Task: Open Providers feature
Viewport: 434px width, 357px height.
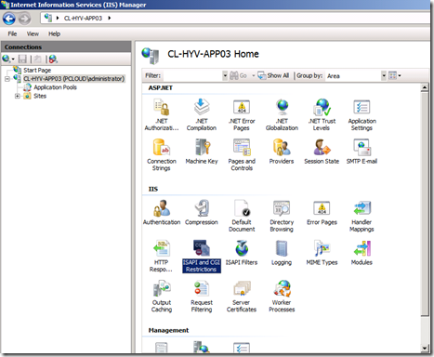Action: (282, 152)
